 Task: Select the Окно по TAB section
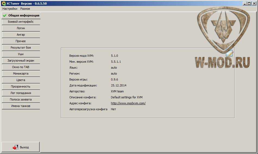[x=21, y=67]
